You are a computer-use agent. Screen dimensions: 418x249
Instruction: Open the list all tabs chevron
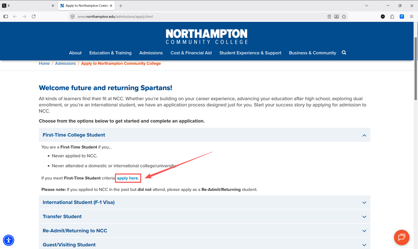coord(366,6)
